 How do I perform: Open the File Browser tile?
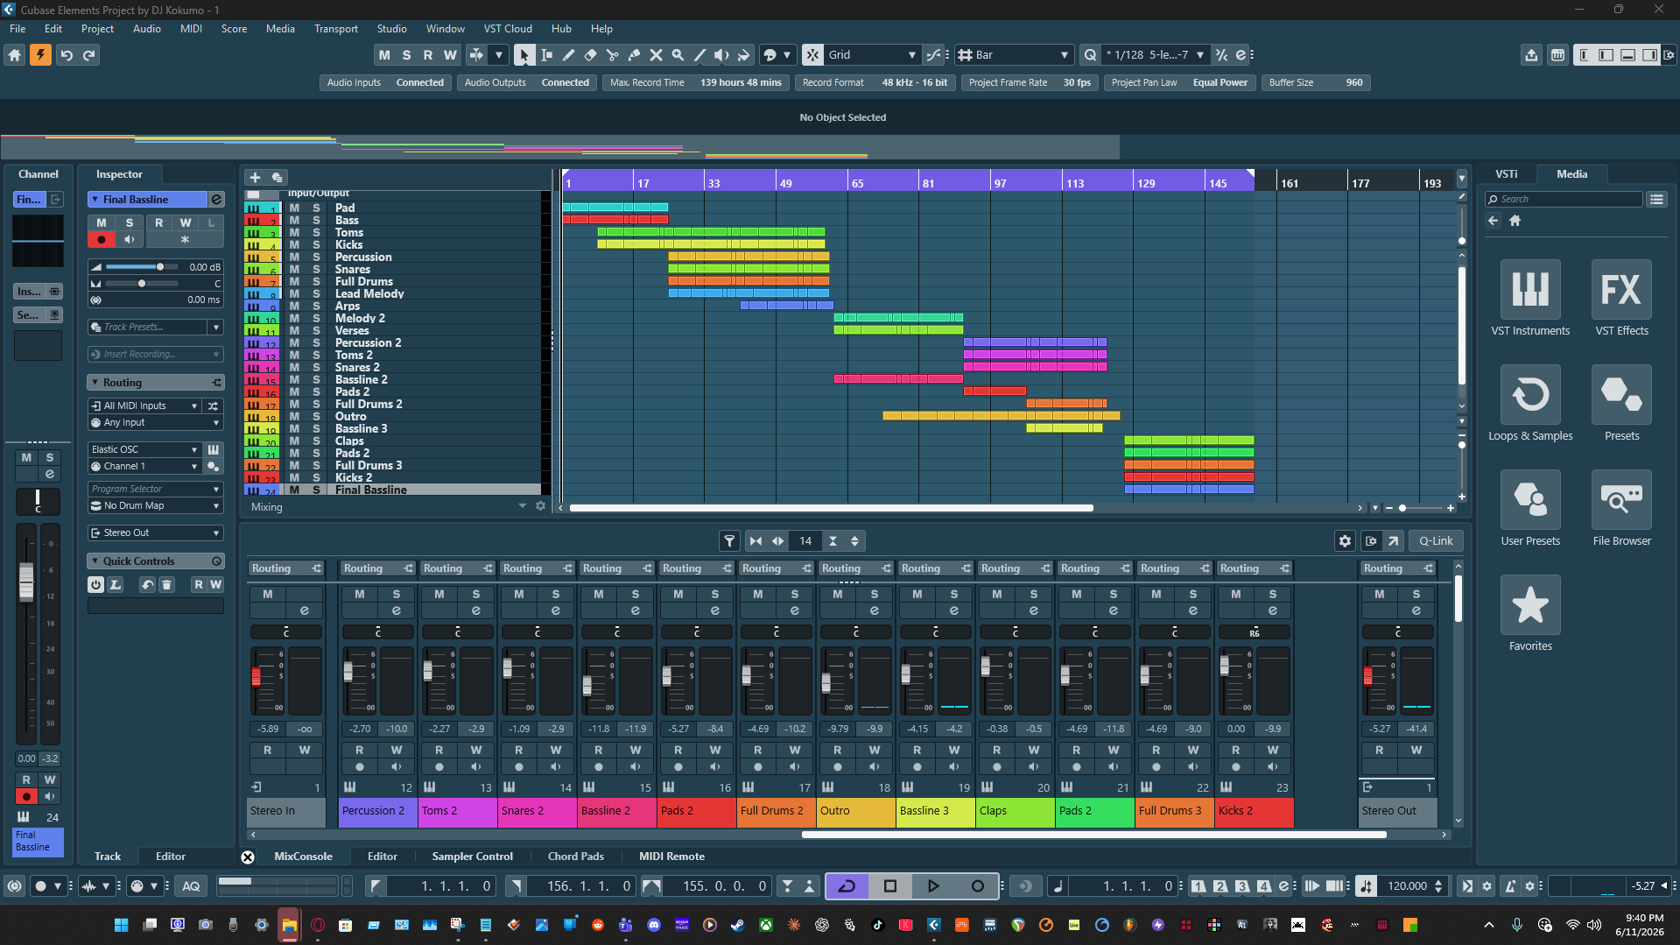click(x=1621, y=509)
